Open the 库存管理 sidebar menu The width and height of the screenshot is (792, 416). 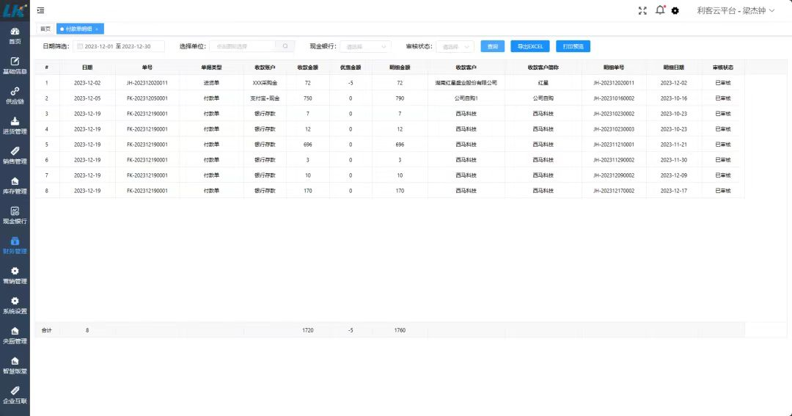[15, 186]
